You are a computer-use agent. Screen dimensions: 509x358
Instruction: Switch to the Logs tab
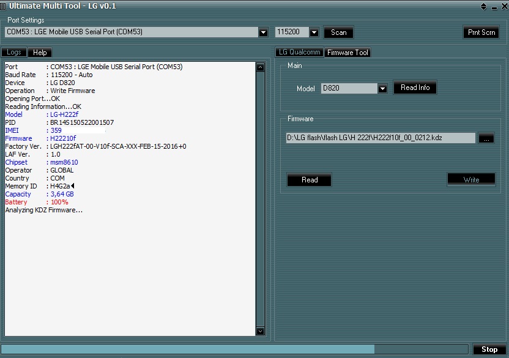coord(14,52)
